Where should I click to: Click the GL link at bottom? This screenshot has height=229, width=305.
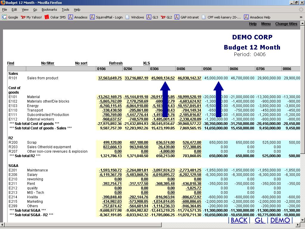(259, 220)
